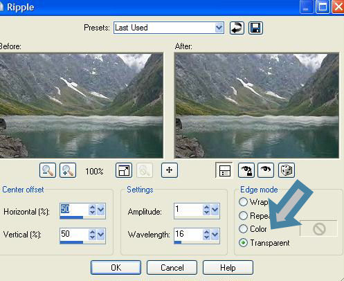344x281 pixels.
Task: Zoom out the preview with the minus magnifier
Action: 48,170
